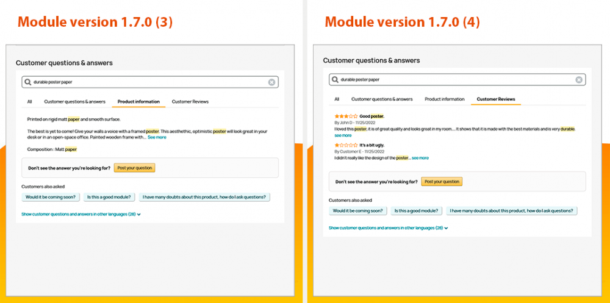Clear the search field in left panel
Viewport: 610px width, 303px height.
pos(271,82)
